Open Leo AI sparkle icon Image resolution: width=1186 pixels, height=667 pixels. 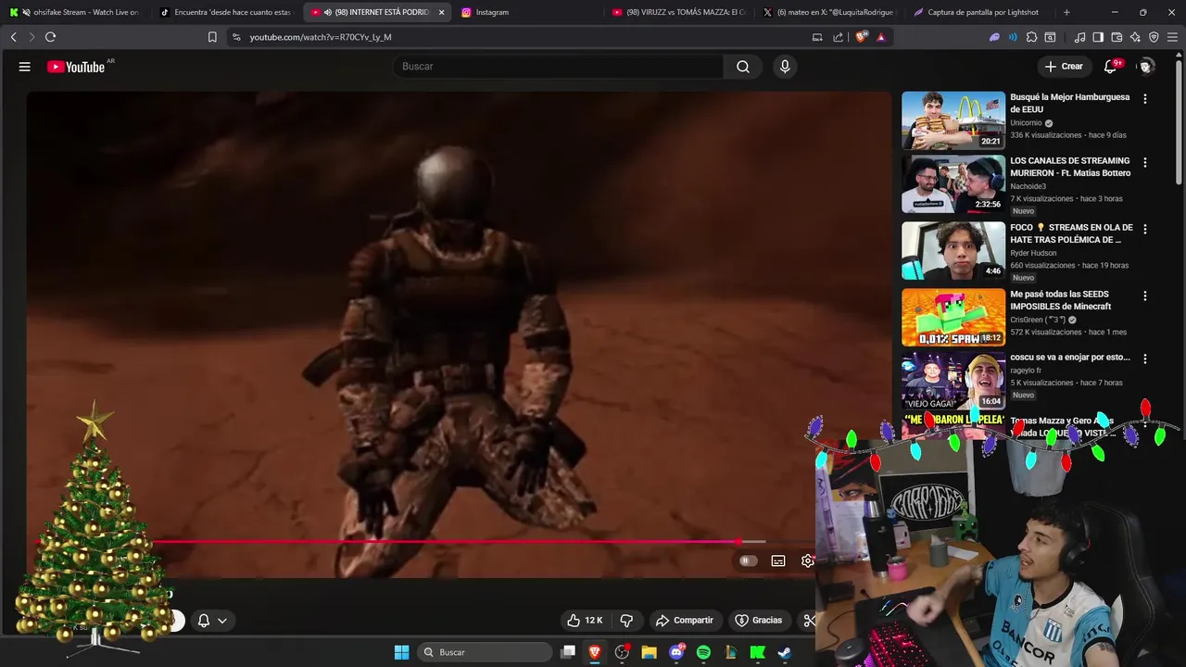[x=1135, y=37]
